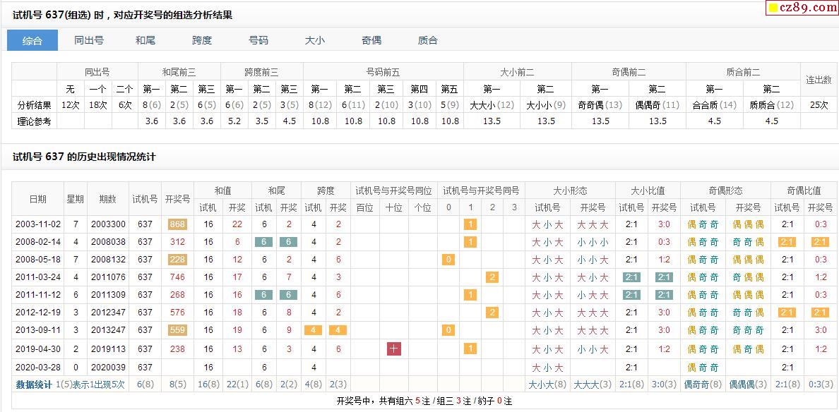This screenshot has height=412, width=839.
Task: Click the 连出数 column header
Action: point(819,80)
